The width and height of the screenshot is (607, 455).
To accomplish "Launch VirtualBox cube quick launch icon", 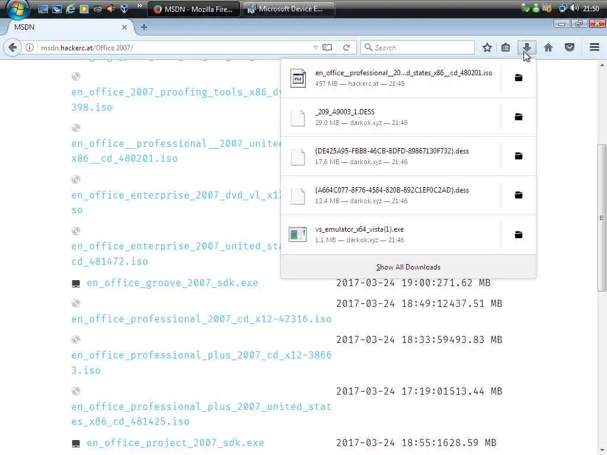I will (x=124, y=9).
